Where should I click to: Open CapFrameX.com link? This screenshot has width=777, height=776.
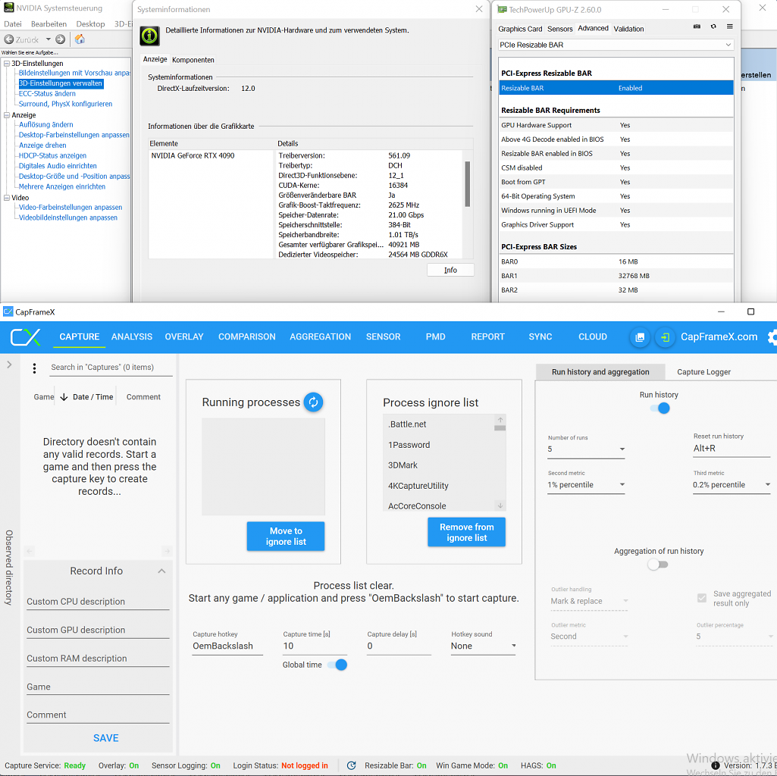719,337
